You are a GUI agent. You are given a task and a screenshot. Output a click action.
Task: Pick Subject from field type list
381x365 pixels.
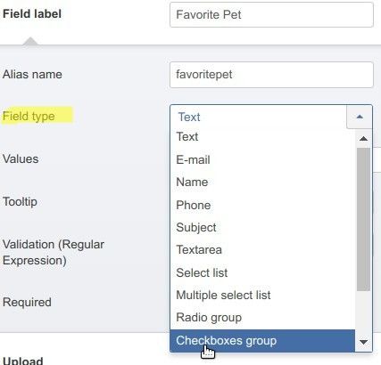(262, 228)
